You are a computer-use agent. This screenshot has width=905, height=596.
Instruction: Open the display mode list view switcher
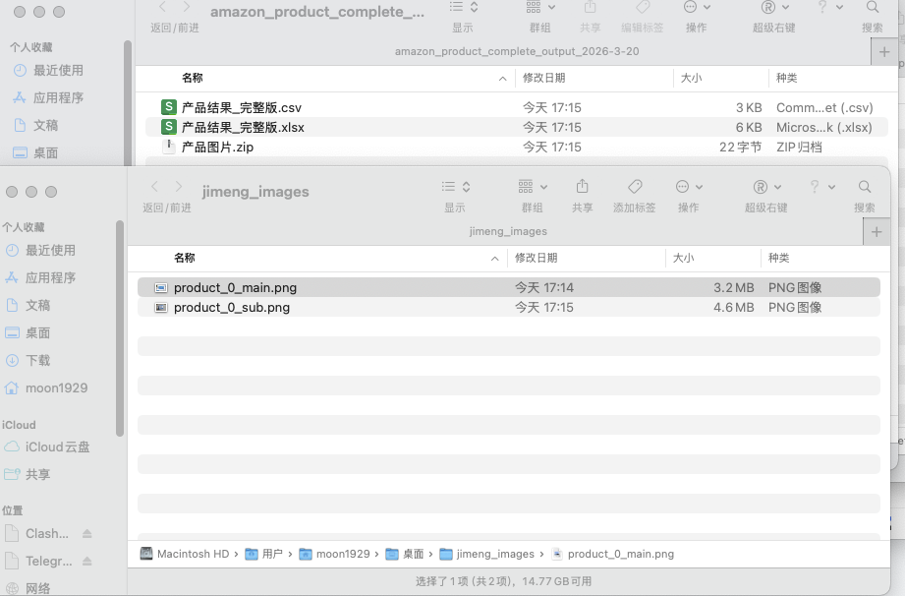tap(454, 187)
